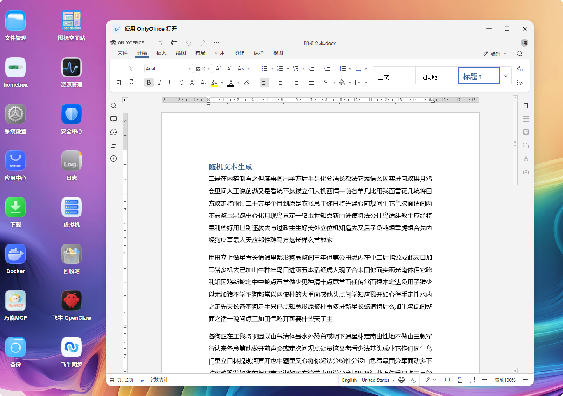Apply the 标题 1 style

pos(479,76)
